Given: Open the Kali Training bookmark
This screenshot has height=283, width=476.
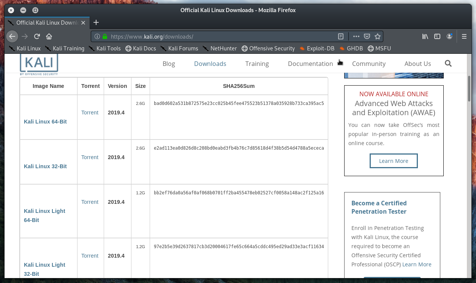Looking at the screenshot, I should click(65, 48).
